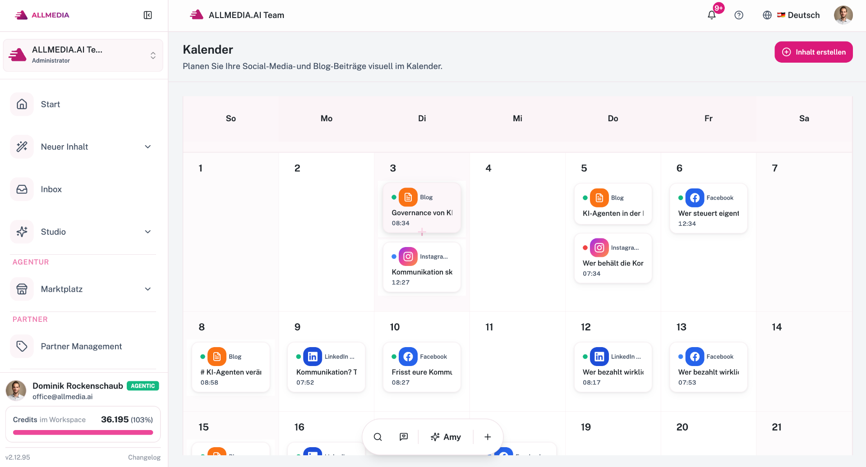
Task: Select calendar day 11
Action: pyautogui.click(x=517, y=362)
